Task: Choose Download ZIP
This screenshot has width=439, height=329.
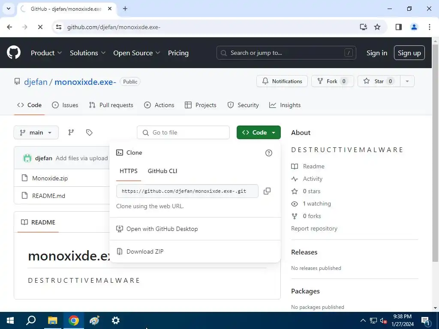Action: pos(195,251)
